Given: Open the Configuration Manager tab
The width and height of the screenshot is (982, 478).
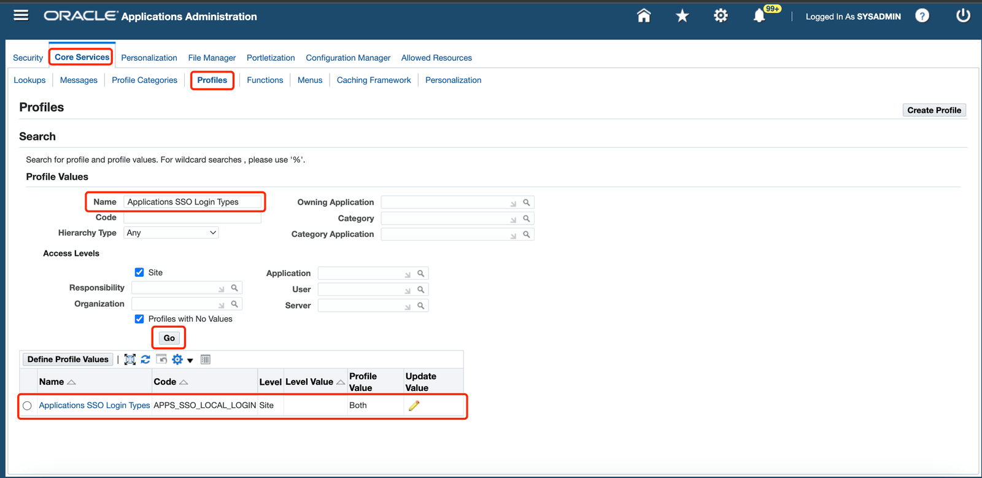Looking at the screenshot, I should [348, 58].
